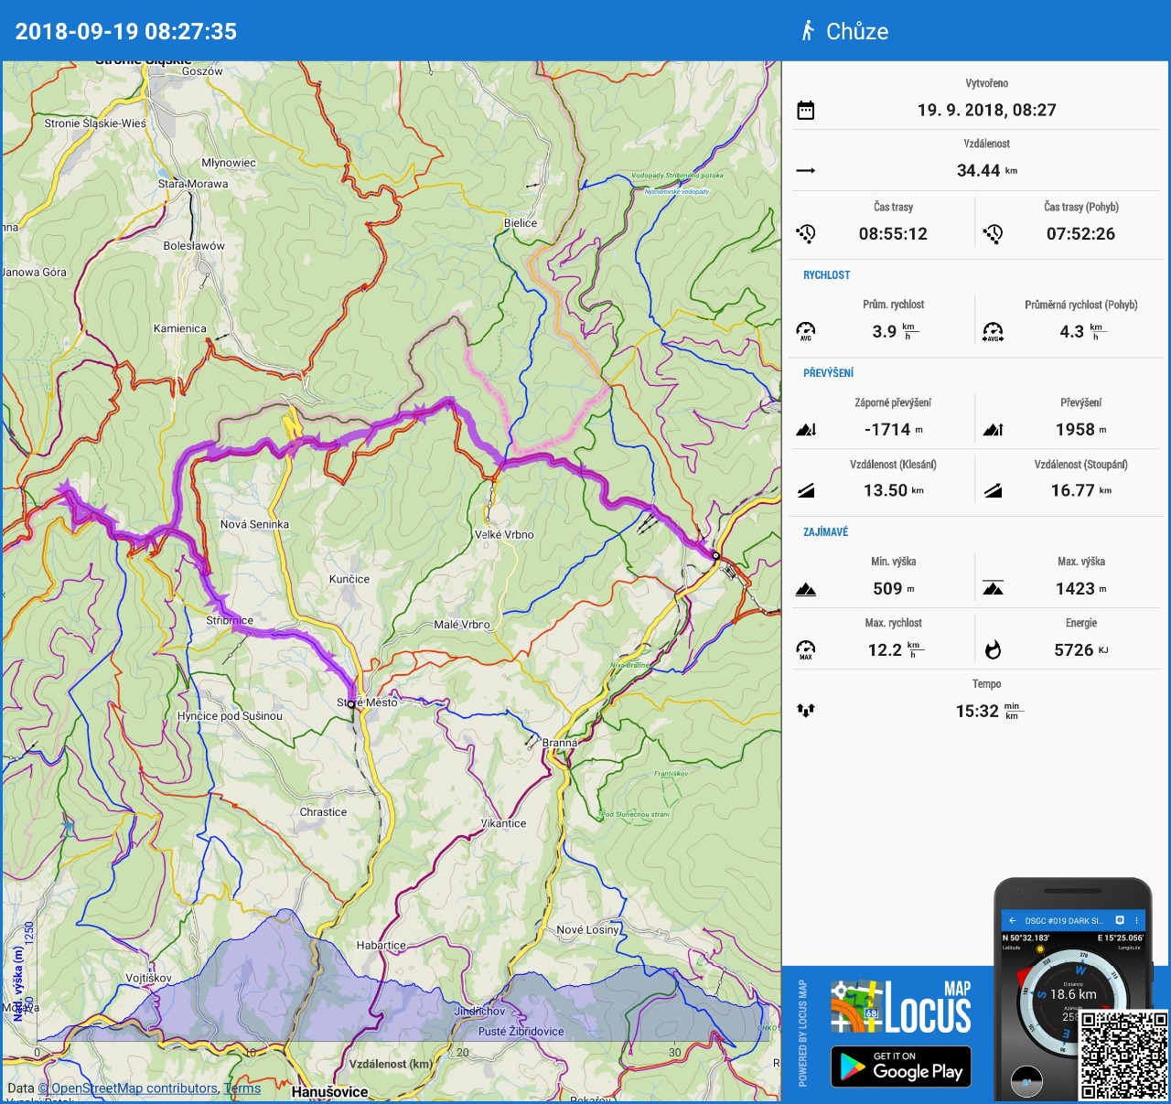This screenshot has width=1171, height=1104.
Task: Click the max speed gauge icon beside 12.2
Action: tap(805, 650)
